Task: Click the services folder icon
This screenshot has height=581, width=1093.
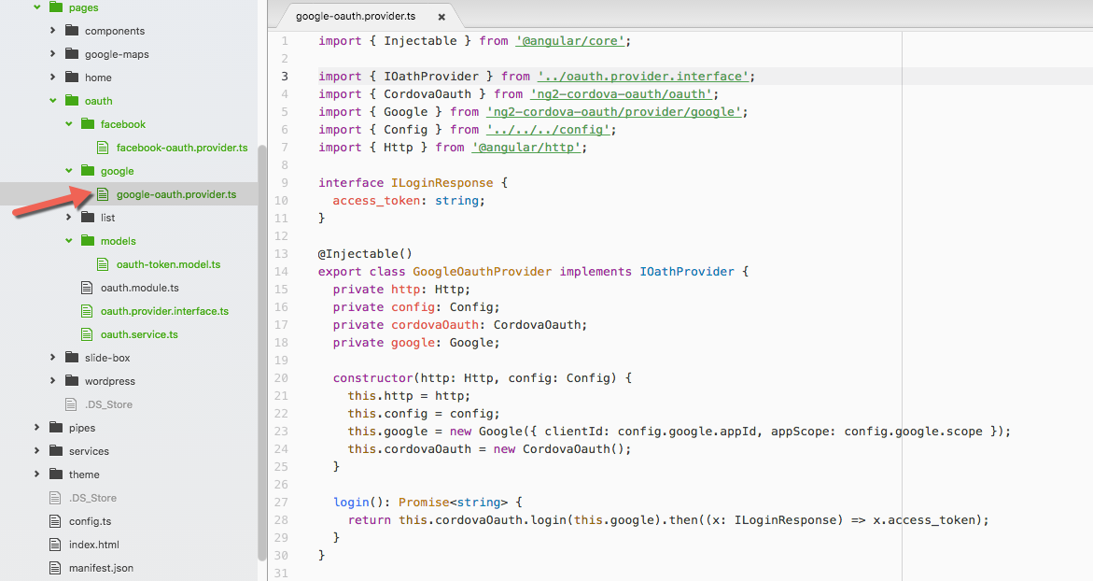Action: 56,450
